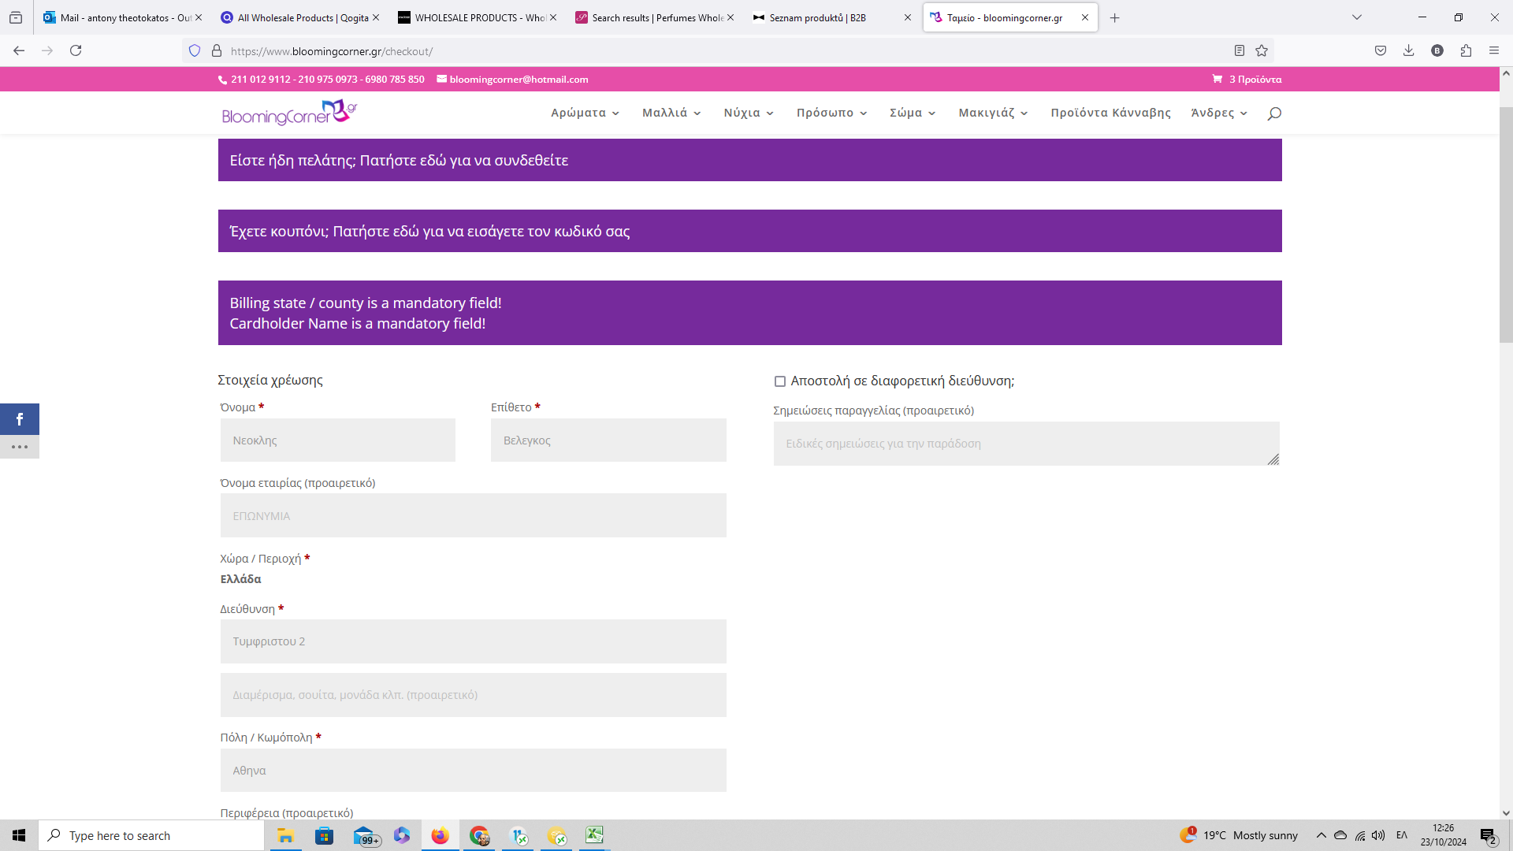The width and height of the screenshot is (1513, 851).
Task: Open the clock showing 12:26 23/10/2024
Action: pos(1444,835)
